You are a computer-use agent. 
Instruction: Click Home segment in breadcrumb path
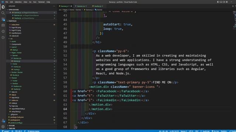tap(72, 10)
